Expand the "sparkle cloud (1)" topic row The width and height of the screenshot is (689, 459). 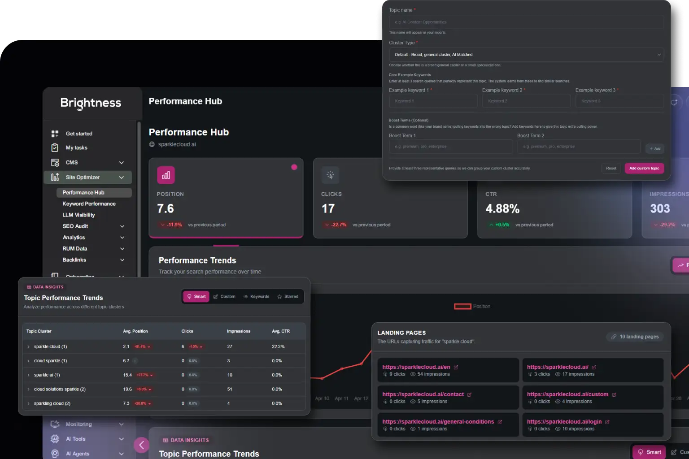tap(28, 346)
